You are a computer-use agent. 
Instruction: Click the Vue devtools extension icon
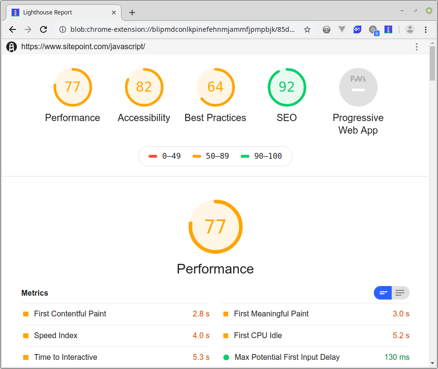(342, 29)
